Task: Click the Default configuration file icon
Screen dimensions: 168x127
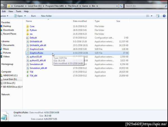Action: tap(27, 38)
